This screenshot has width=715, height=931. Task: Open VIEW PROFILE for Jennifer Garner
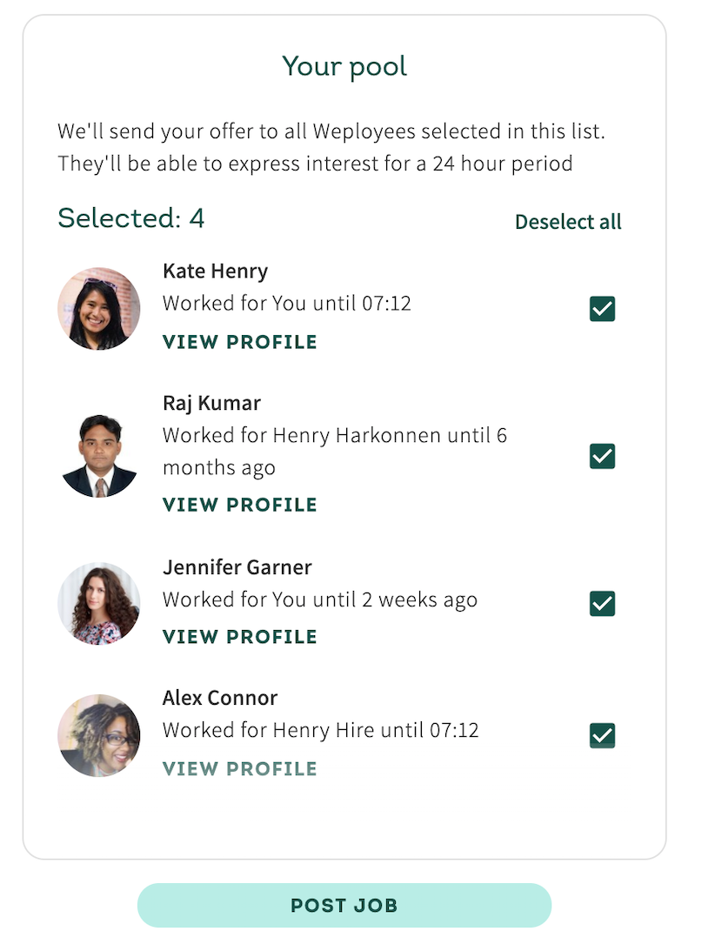tap(239, 636)
